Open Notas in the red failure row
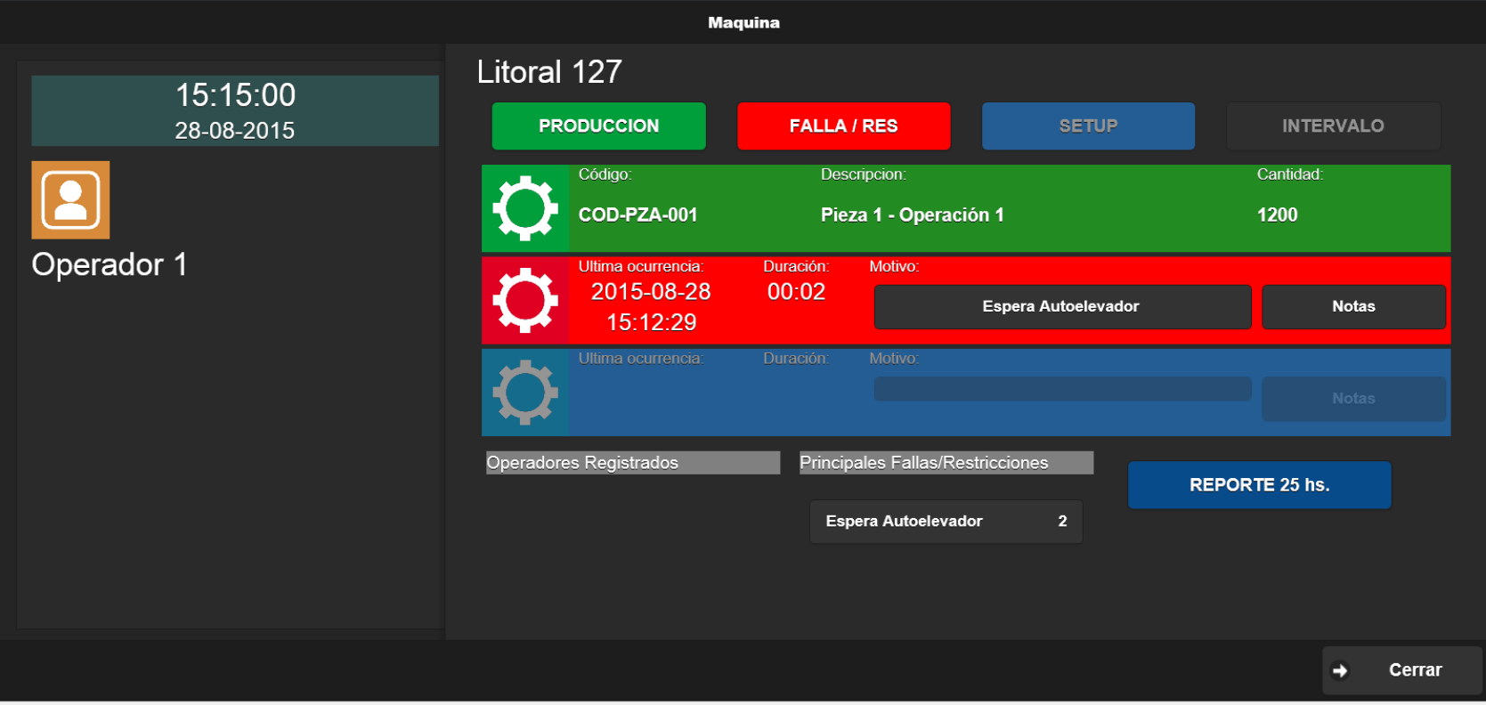Viewport: 1486px width, 705px height. pyautogui.click(x=1353, y=307)
